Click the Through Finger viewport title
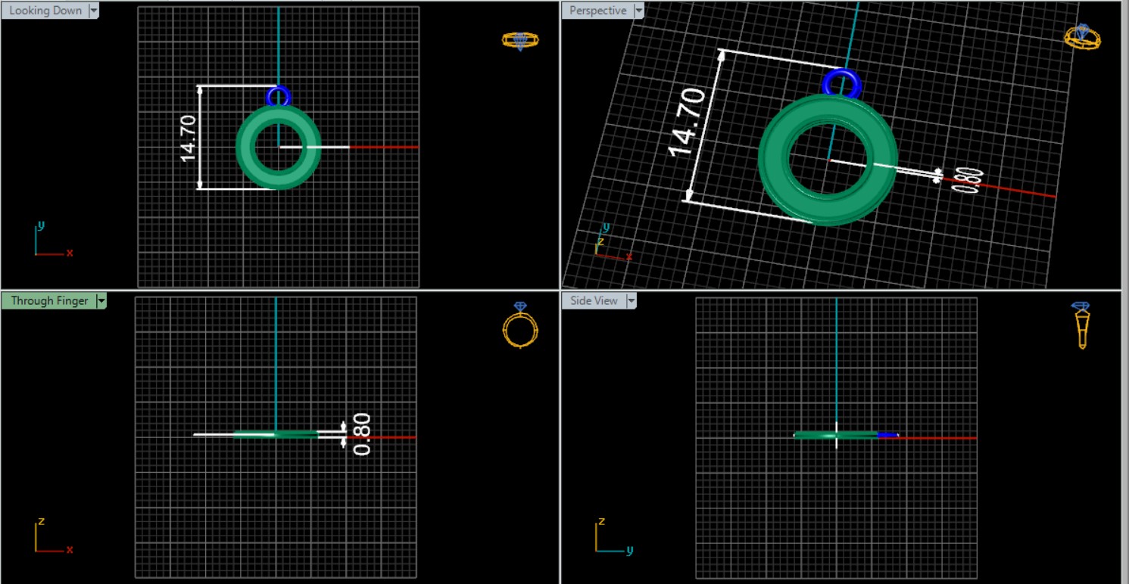This screenshot has width=1129, height=584. point(49,301)
